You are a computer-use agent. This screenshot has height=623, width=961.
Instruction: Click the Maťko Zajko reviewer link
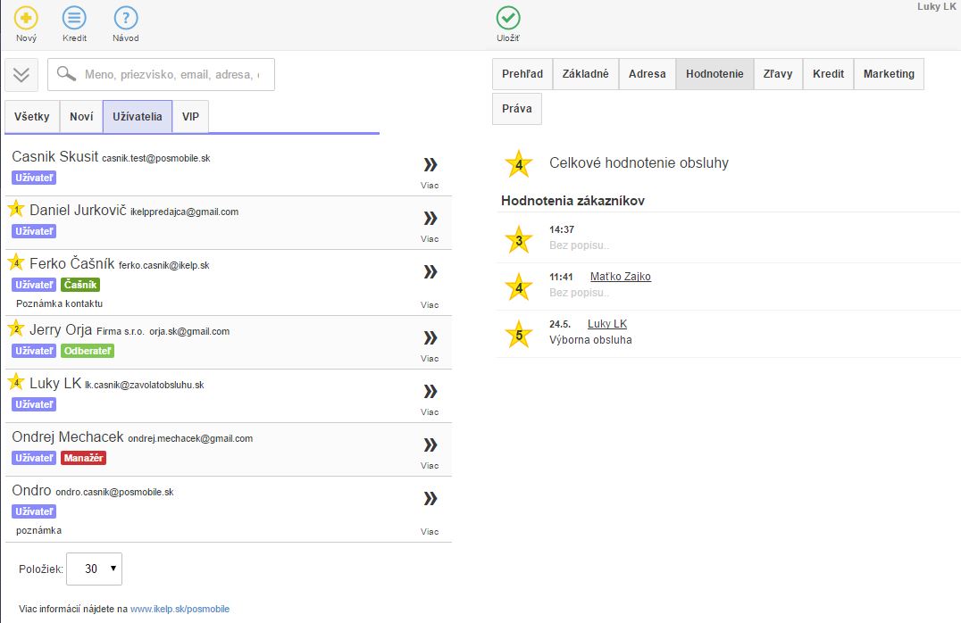[x=620, y=277]
